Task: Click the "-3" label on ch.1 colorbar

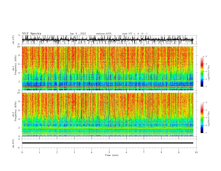Action: point(206,56)
